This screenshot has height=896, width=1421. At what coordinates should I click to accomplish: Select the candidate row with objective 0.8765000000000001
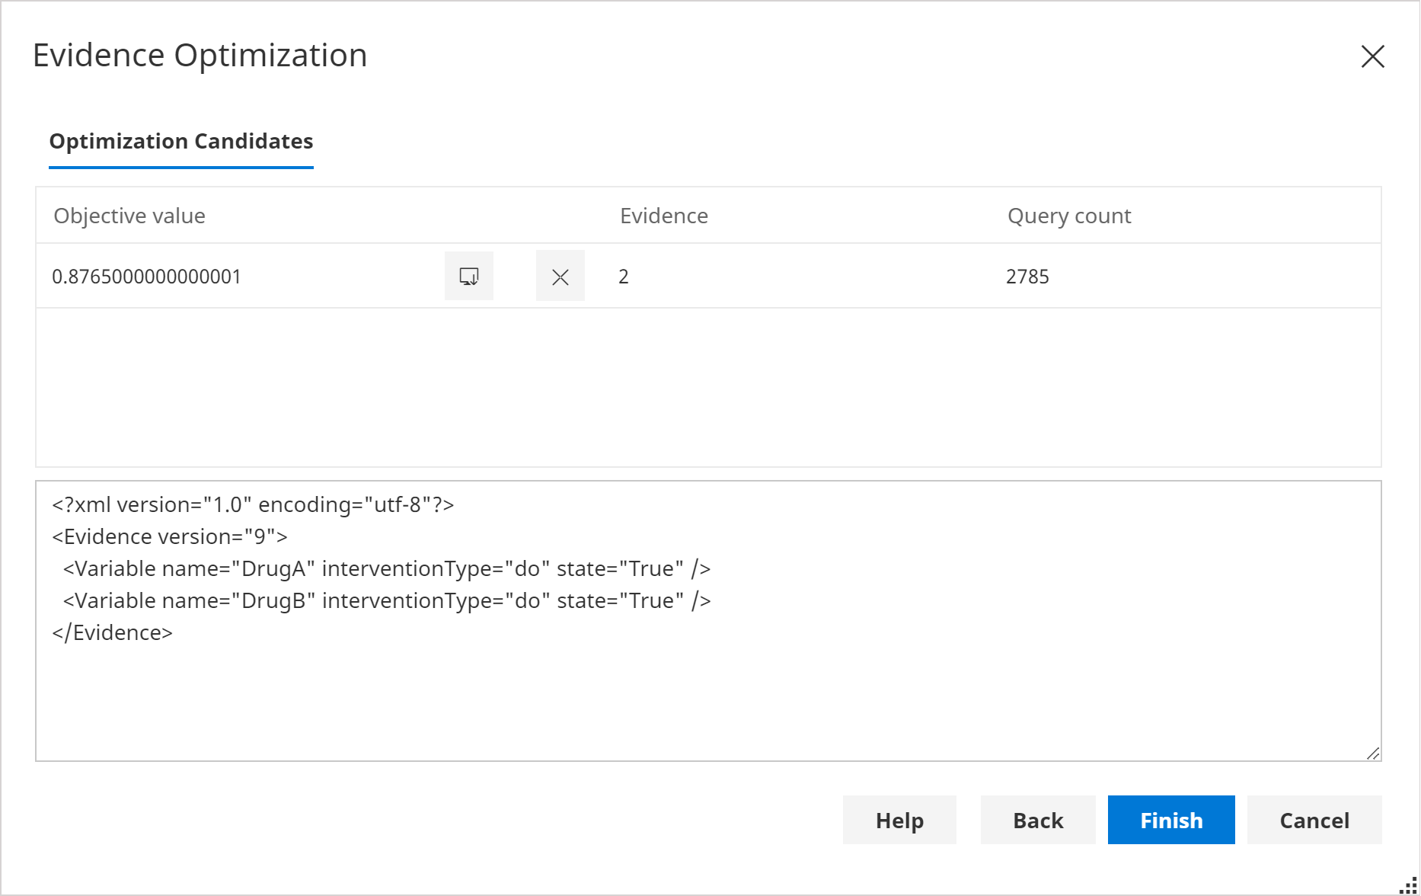tap(146, 276)
